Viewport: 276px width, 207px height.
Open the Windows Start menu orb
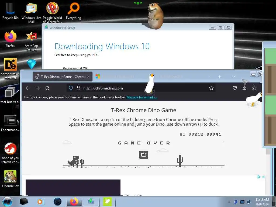(7, 202)
